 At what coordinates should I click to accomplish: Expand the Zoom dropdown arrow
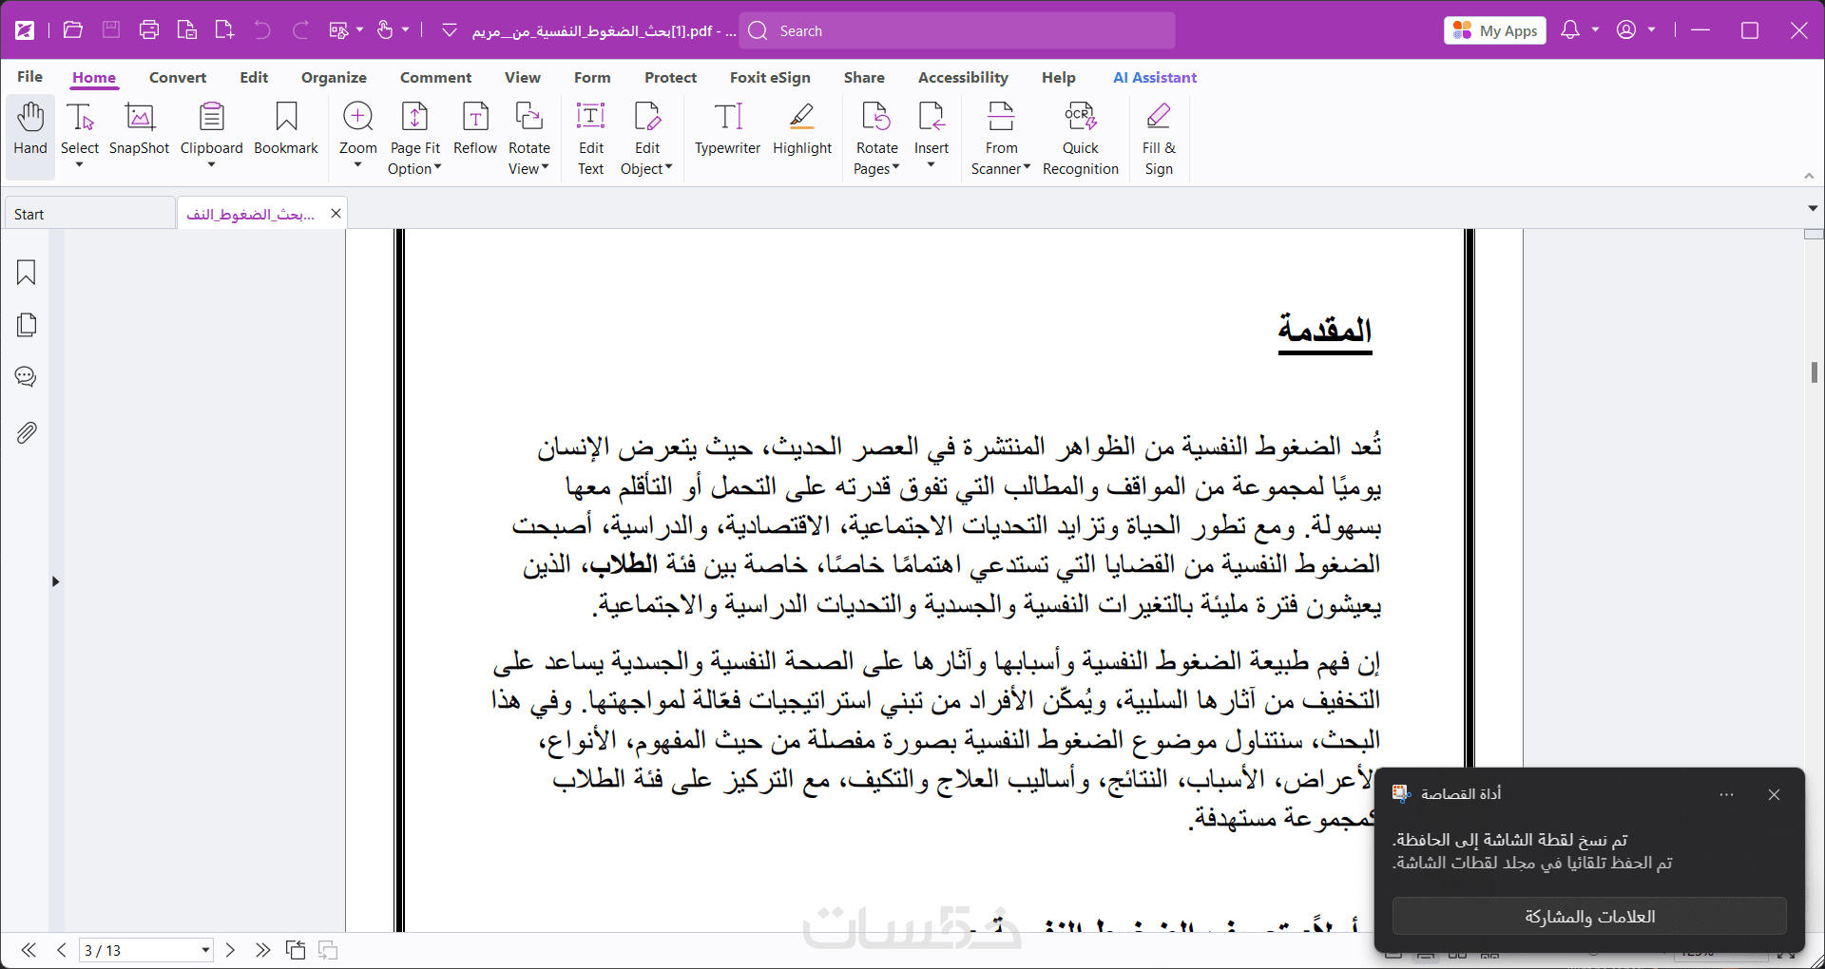coord(358,165)
